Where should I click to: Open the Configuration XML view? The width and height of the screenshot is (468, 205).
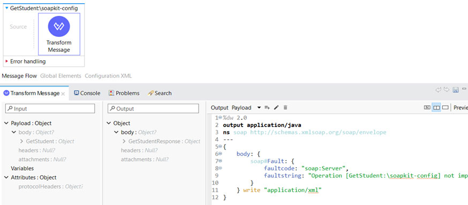tap(108, 76)
